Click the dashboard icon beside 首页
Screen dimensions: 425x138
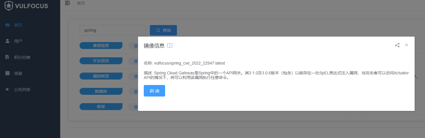(8, 25)
